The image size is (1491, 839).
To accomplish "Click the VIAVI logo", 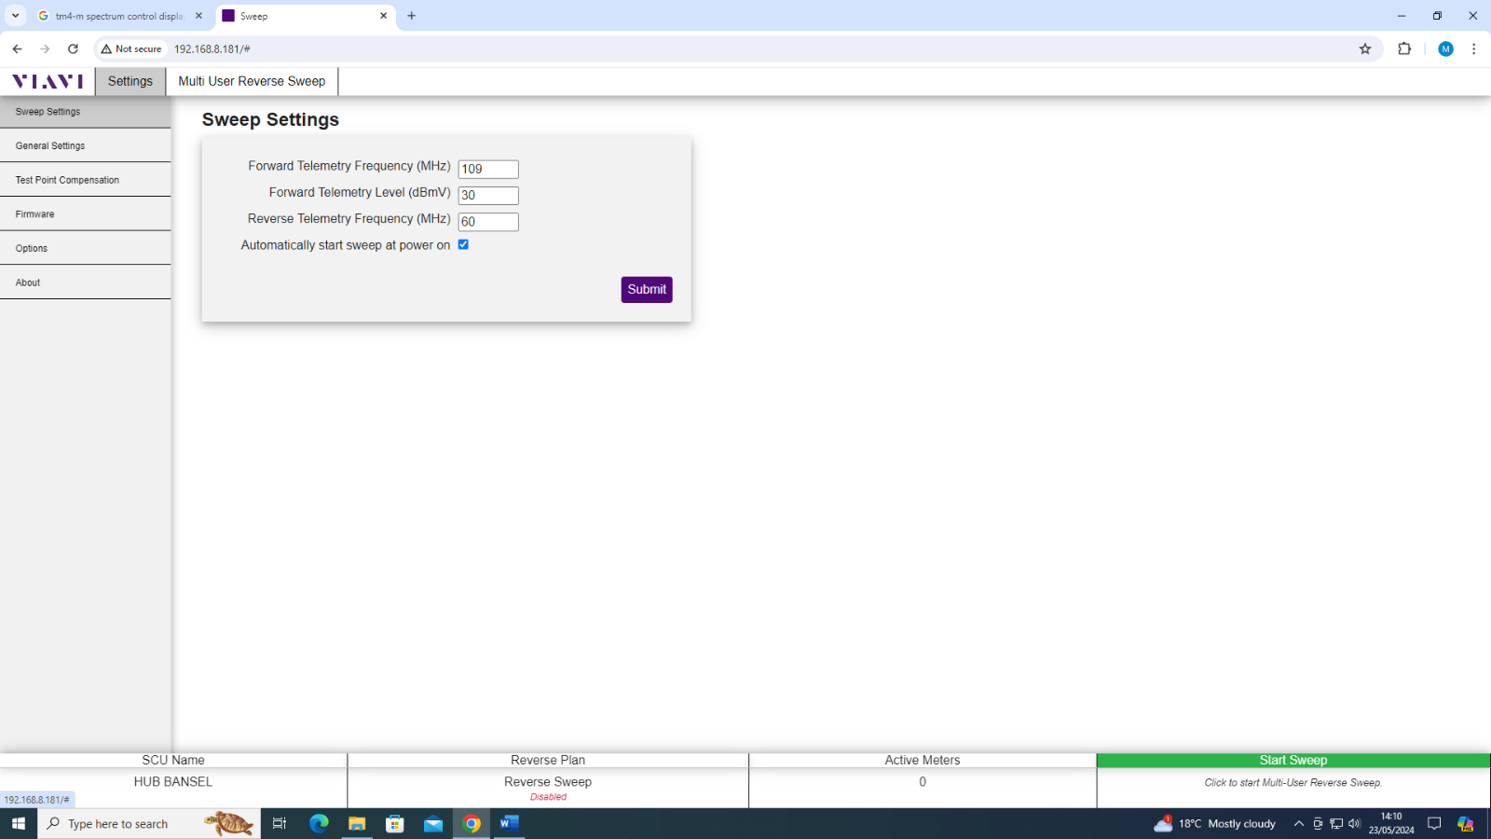I will [x=48, y=81].
